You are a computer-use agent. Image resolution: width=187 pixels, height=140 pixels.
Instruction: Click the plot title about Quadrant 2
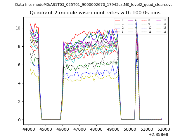[x=96, y=13]
